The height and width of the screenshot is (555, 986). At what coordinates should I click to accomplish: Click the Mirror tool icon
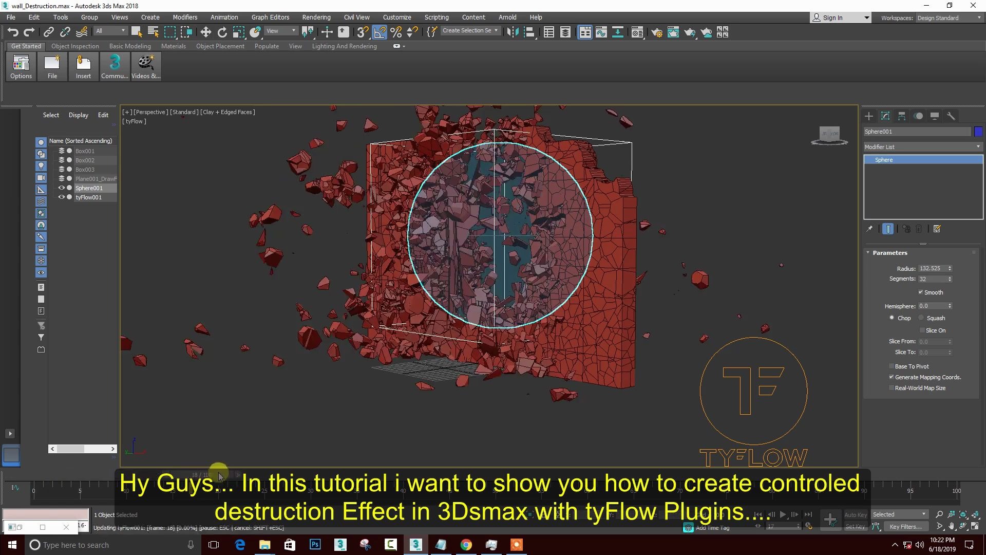(x=512, y=32)
